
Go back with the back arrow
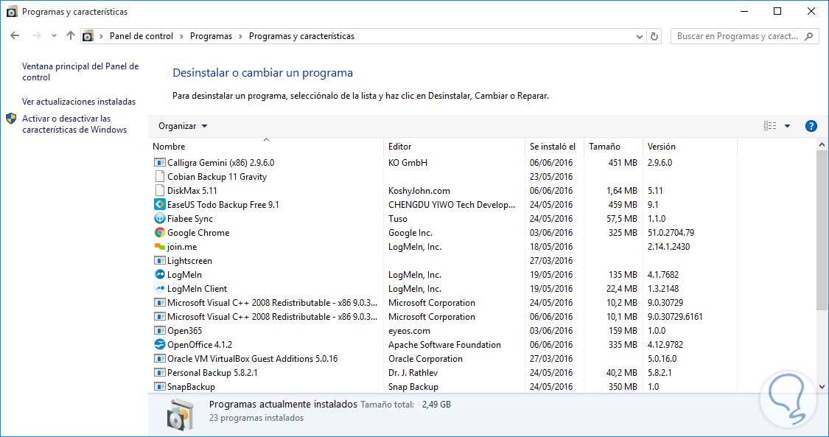(x=15, y=35)
